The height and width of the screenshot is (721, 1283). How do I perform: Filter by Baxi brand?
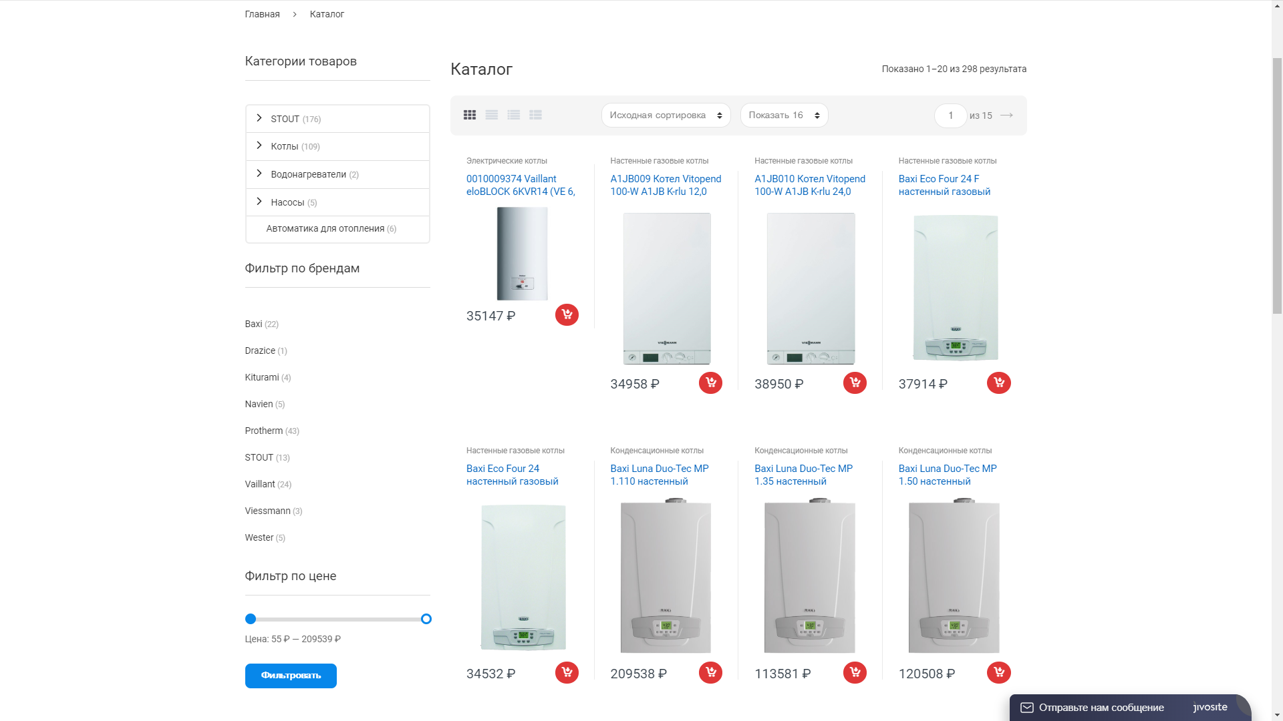[x=253, y=324]
